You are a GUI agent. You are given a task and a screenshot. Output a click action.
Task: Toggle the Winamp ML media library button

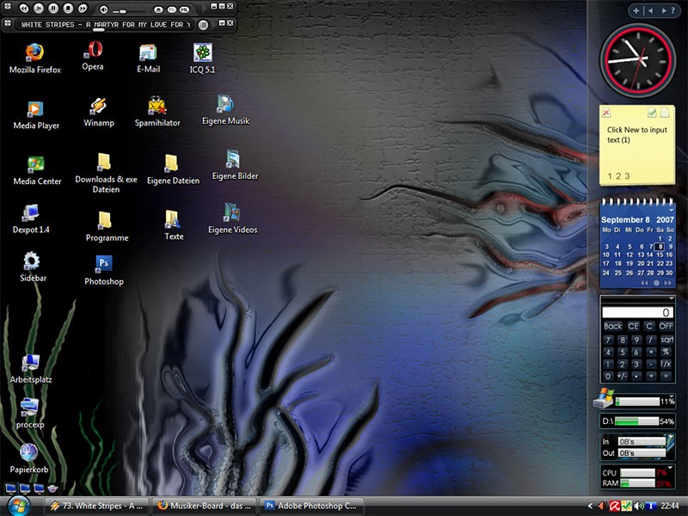tap(185, 9)
